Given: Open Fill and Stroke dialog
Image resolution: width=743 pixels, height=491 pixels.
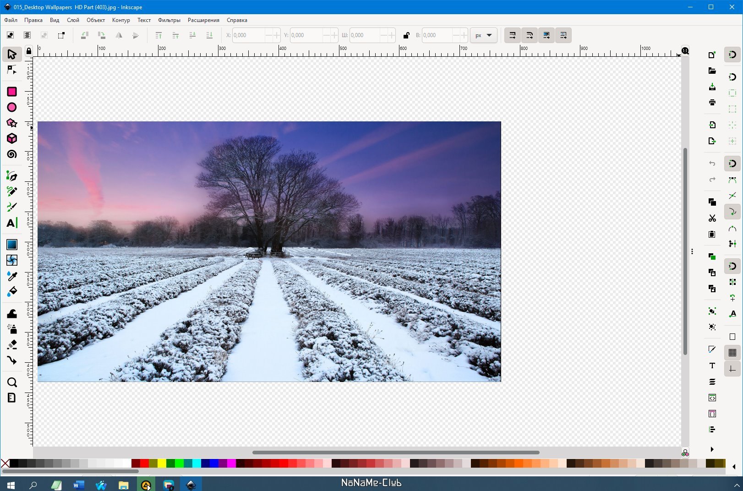Looking at the screenshot, I should (712, 349).
